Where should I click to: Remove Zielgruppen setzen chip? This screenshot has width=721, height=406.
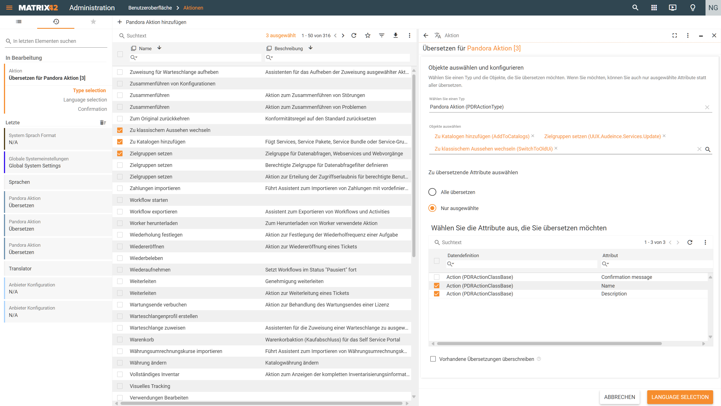664,136
